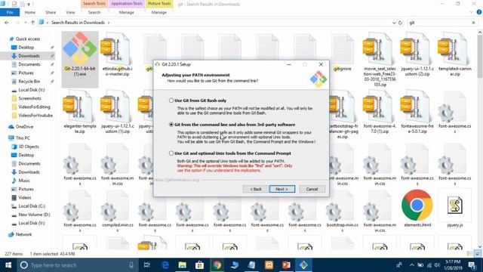Viewport: 483px width, 272px height.
Task: Open Google Chrome from taskbar
Action: click(x=217, y=265)
